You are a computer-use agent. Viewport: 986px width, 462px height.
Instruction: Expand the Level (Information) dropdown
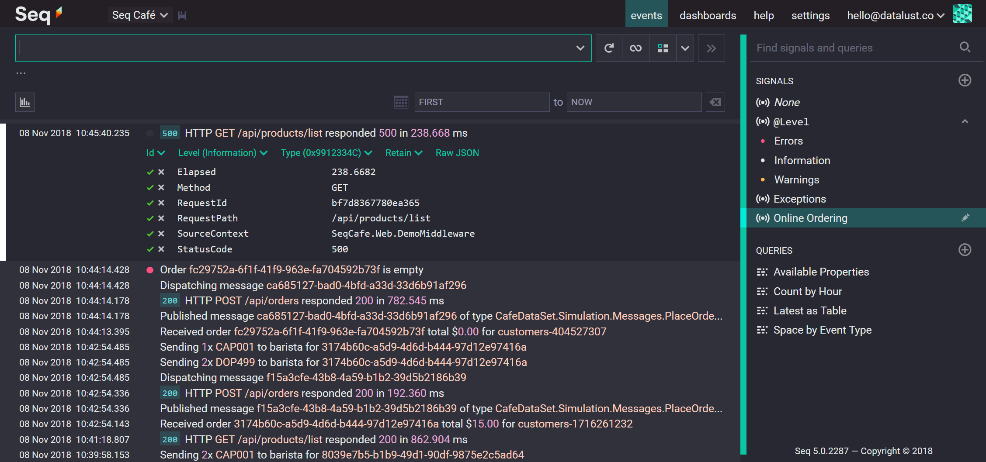point(222,153)
